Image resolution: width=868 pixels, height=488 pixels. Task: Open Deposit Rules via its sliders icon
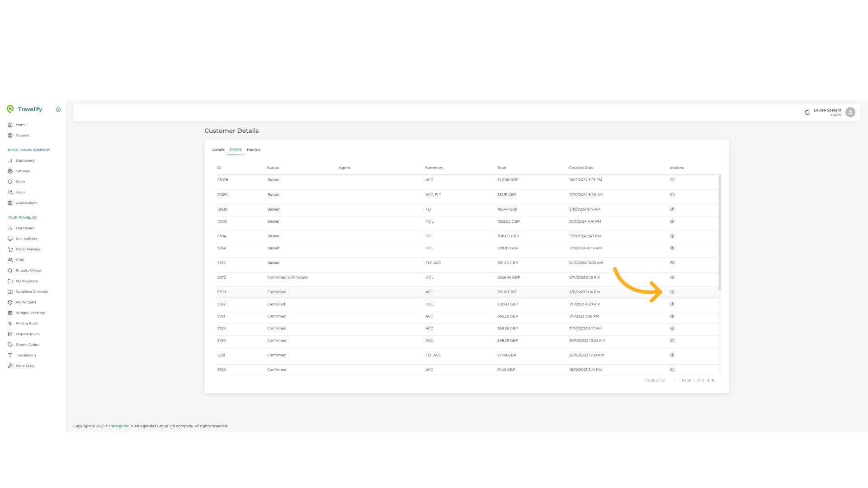click(10, 334)
